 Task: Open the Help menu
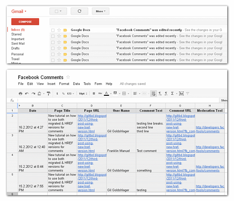coord(109,84)
